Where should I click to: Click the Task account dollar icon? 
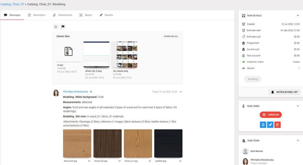pyautogui.click(x=244, y=56)
